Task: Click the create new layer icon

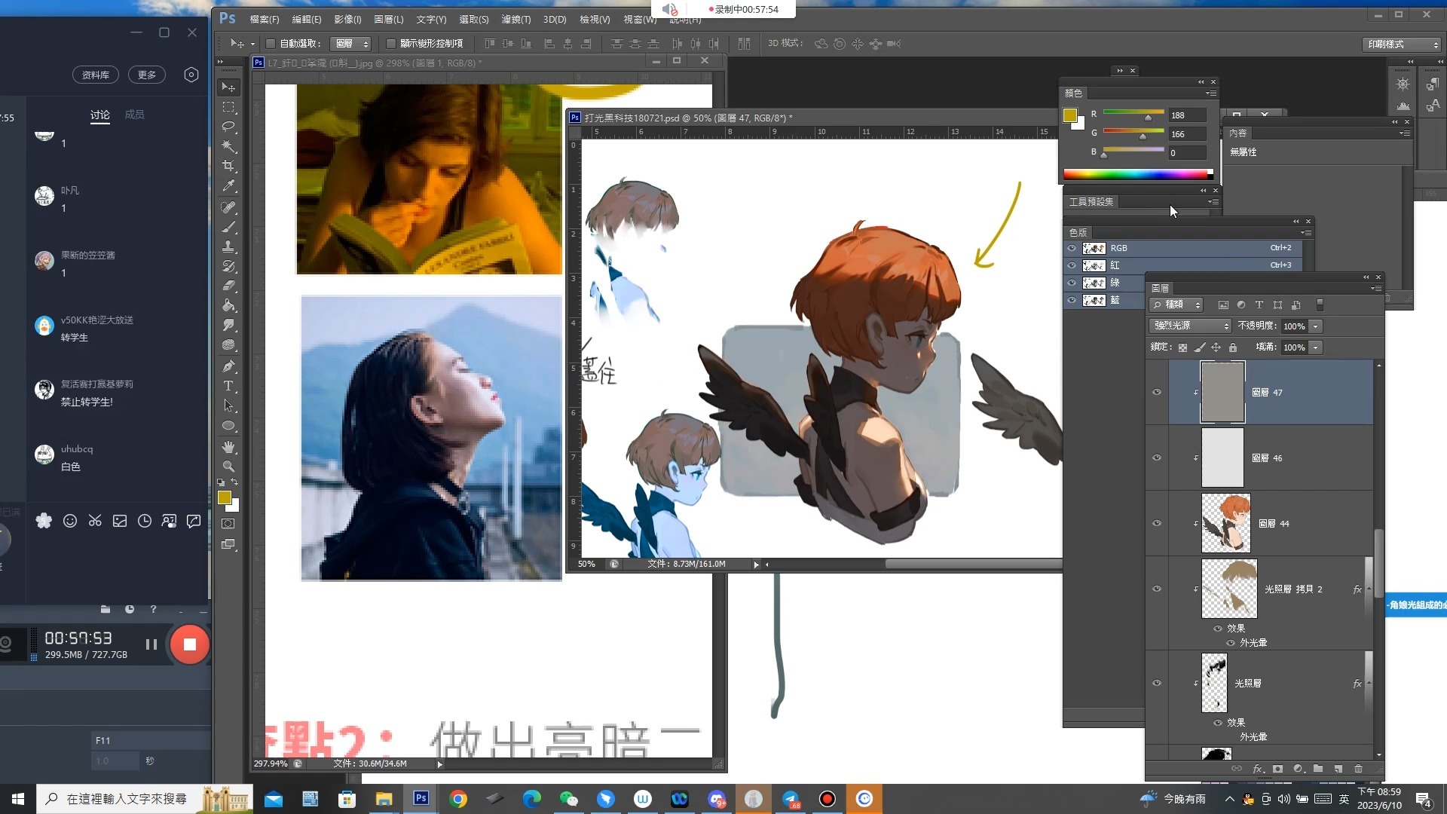Action: pyautogui.click(x=1338, y=769)
